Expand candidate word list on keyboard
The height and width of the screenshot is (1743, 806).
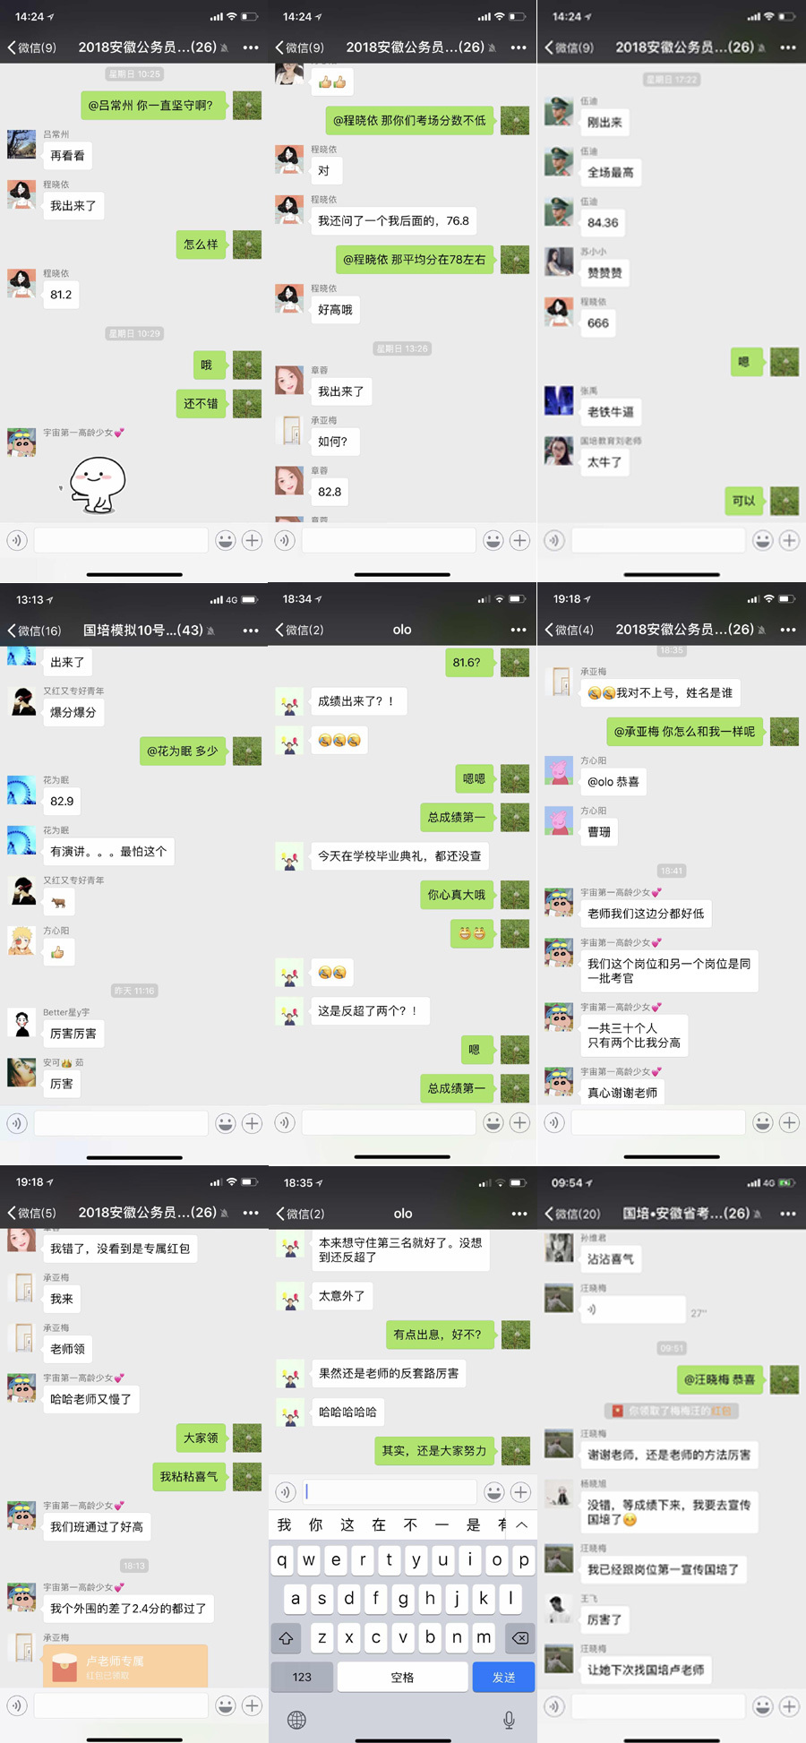521,1524
